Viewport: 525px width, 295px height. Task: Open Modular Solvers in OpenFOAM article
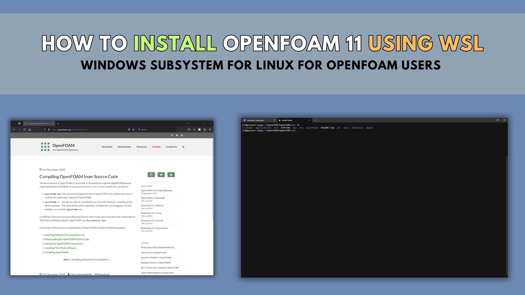(156, 263)
